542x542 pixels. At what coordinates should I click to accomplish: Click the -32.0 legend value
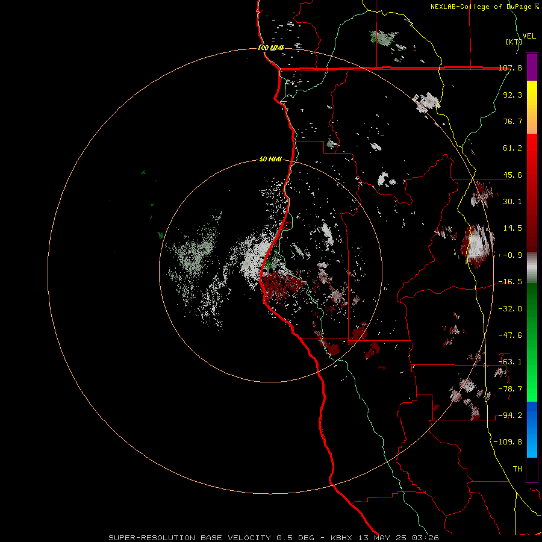510,309
